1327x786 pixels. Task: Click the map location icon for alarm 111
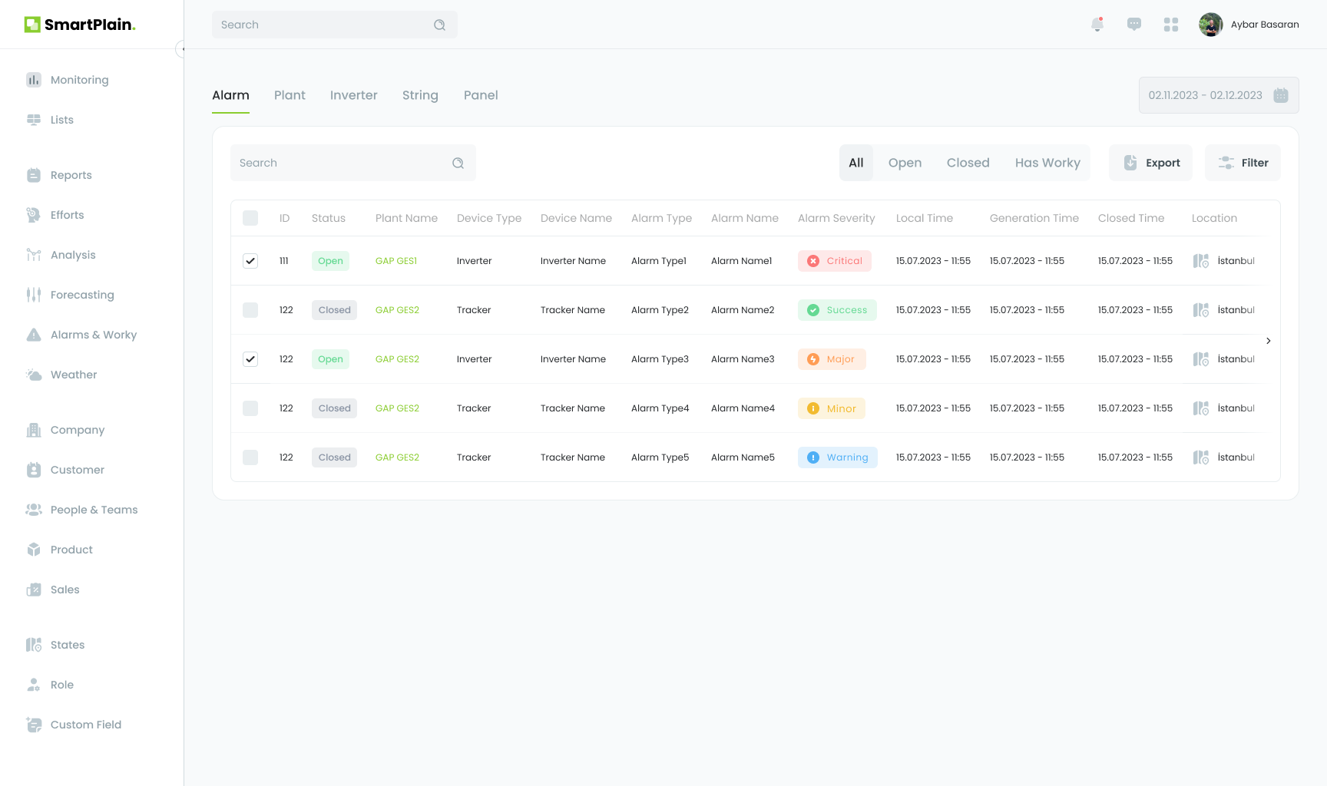[x=1201, y=261]
